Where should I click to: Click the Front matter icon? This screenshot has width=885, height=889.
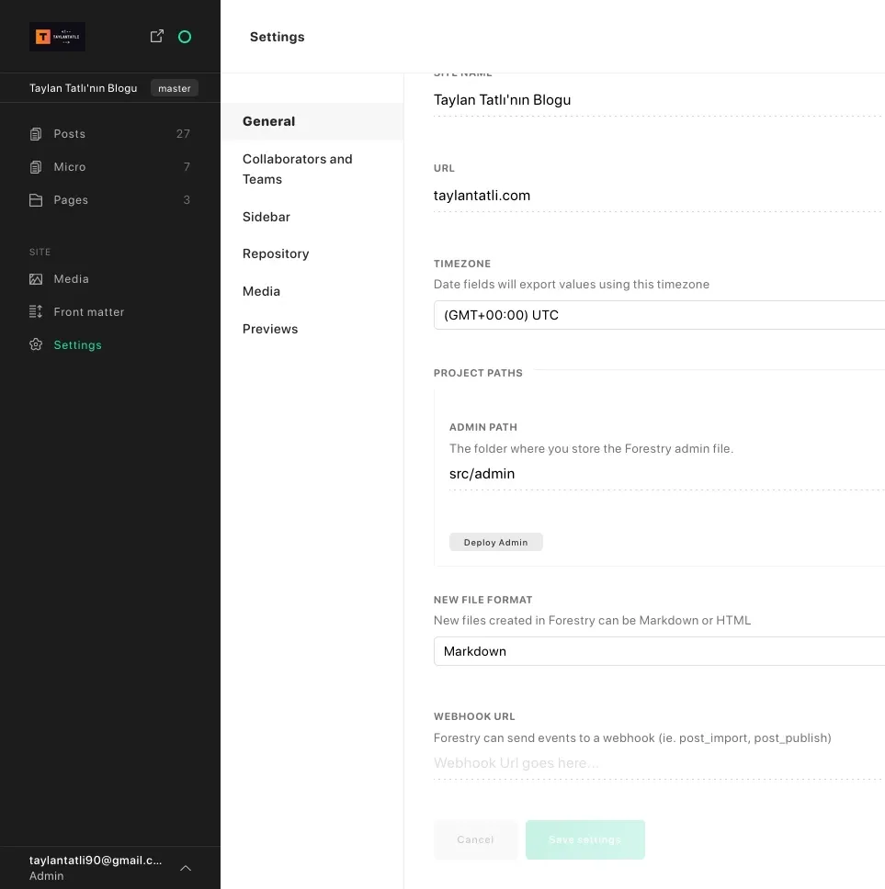(x=36, y=312)
